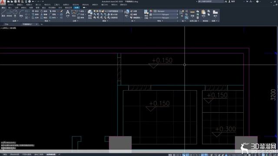Viewport: 278px width, 156px height.
Task: Select the Text (large A) tool
Action: coord(68,13)
